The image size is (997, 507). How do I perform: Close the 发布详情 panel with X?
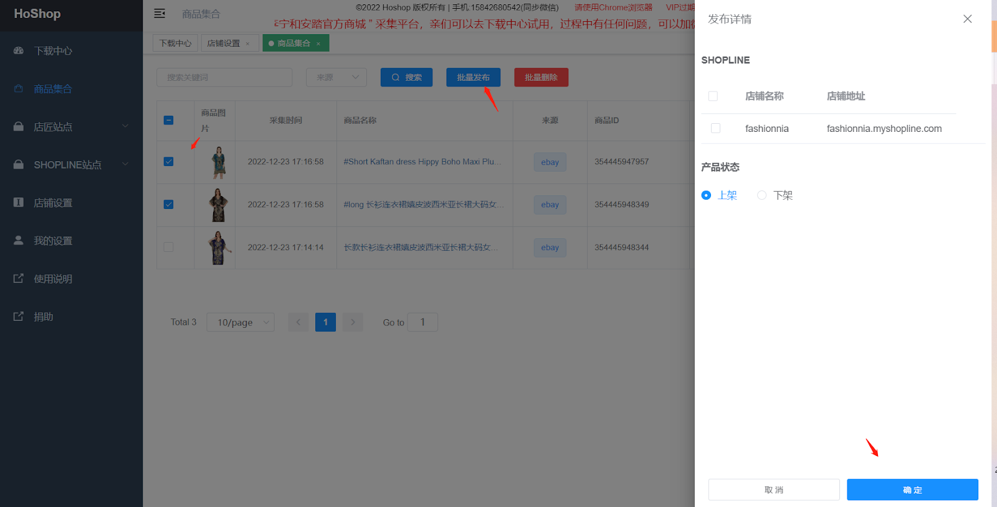click(967, 19)
